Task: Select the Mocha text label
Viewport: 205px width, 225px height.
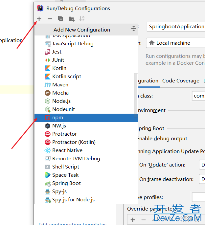Action: [60, 93]
